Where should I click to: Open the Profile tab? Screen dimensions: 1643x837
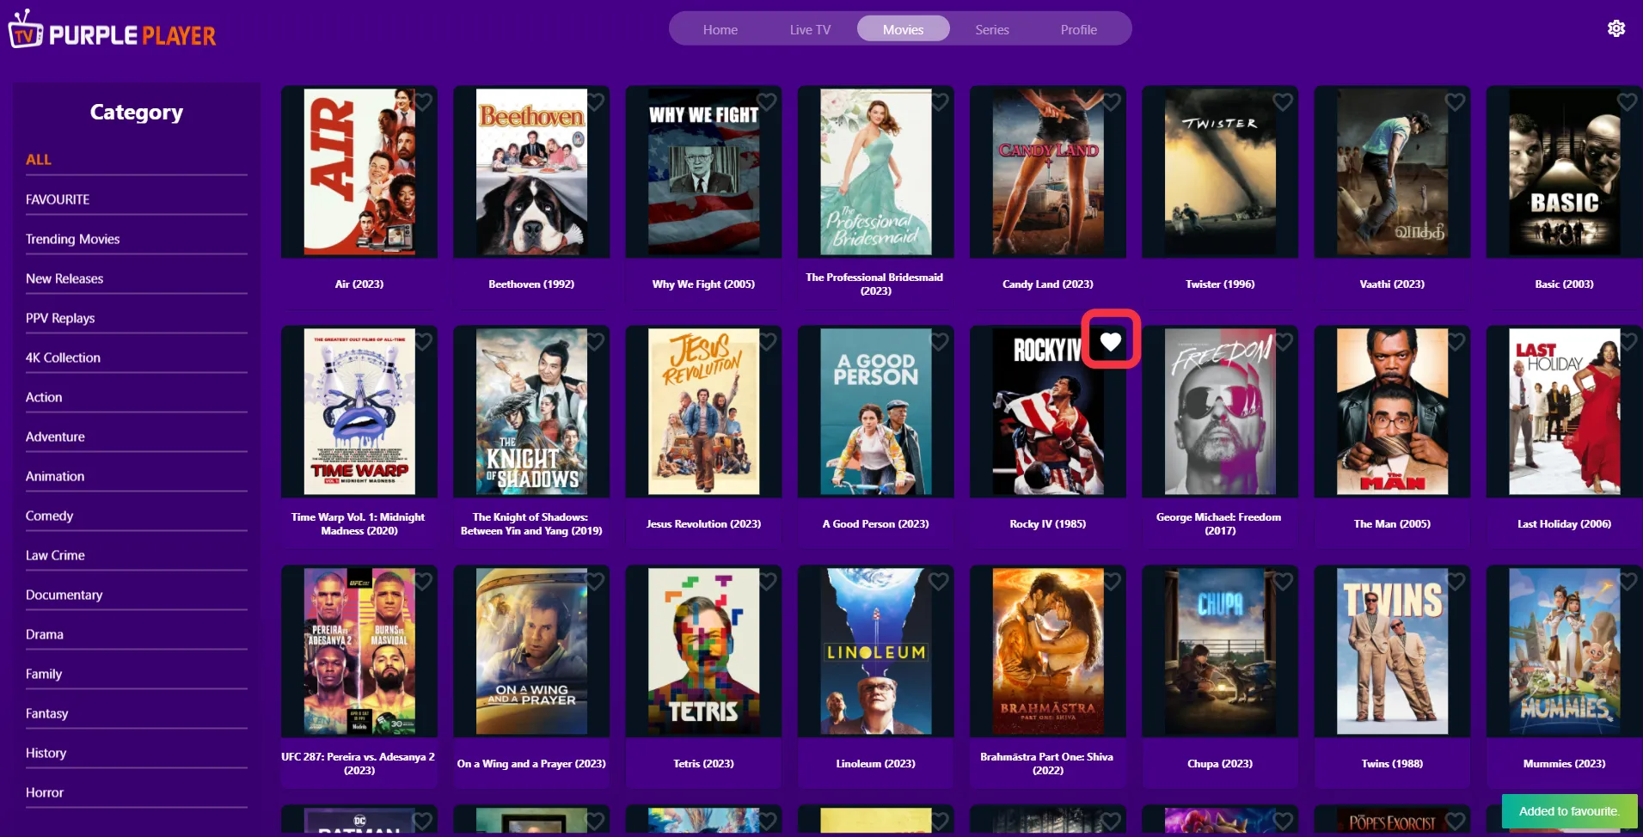point(1078,29)
